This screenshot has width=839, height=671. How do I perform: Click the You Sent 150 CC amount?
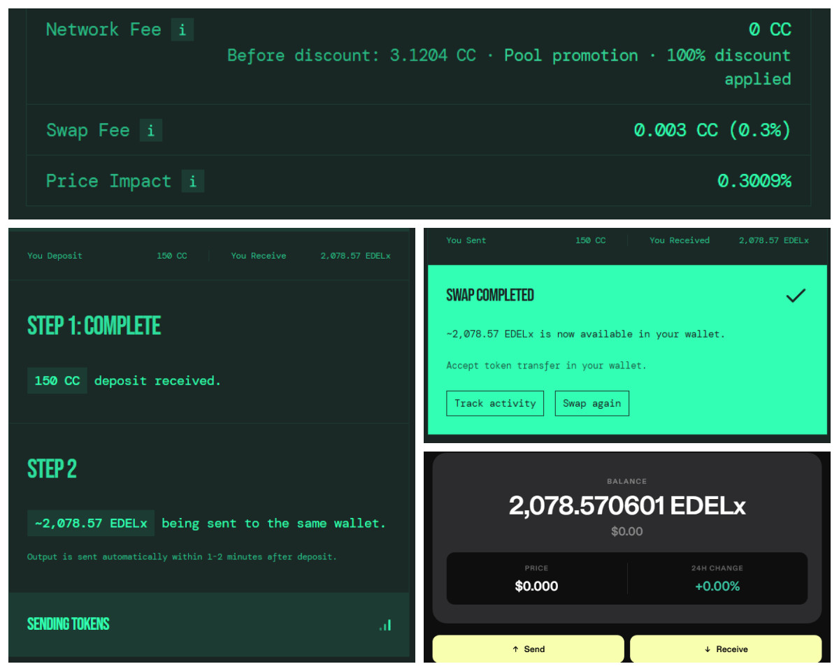(591, 240)
